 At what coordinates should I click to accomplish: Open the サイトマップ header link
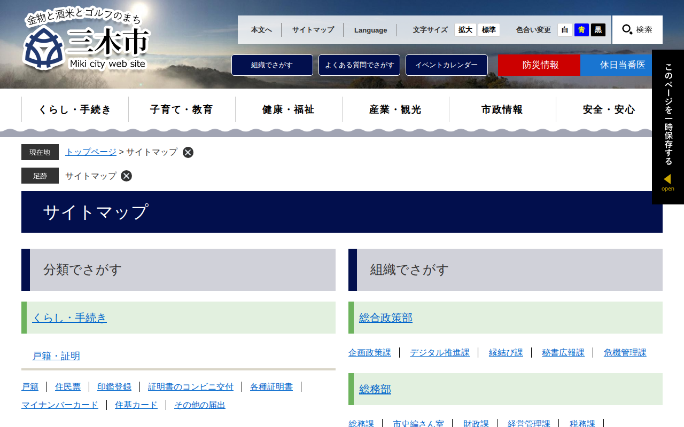(313, 30)
